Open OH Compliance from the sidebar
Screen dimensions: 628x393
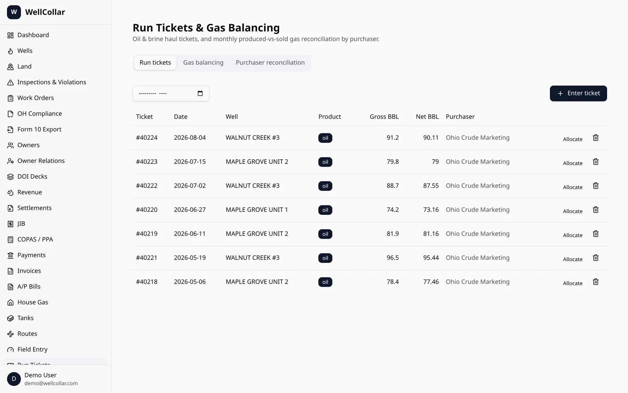pyautogui.click(x=56, y=114)
